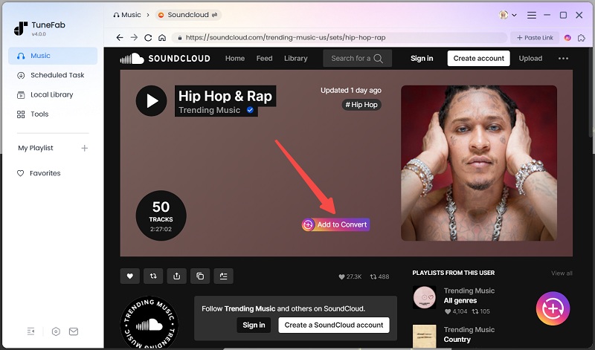Click the SoundCloud search field
The width and height of the screenshot is (595, 350).
coord(351,59)
